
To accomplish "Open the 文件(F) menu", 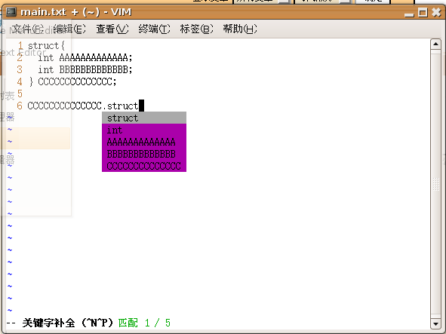I will [28, 29].
